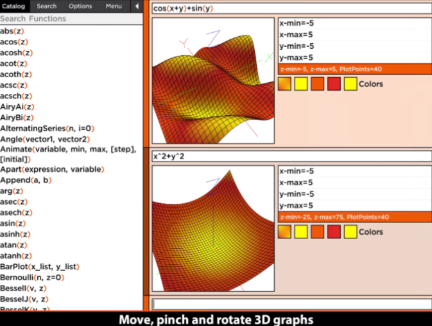Screen dimensions: 432x326
Task: Open the Search tab
Action: (46, 6)
